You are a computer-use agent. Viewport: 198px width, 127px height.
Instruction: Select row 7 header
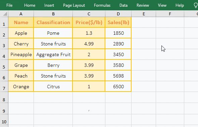(x=4, y=86)
